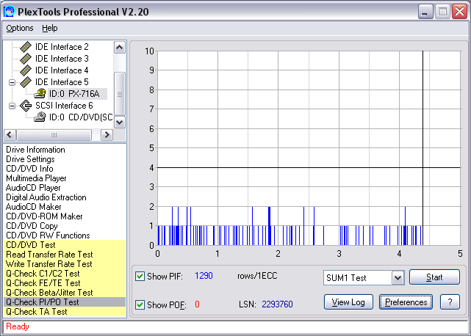Open Drive Settings
Image resolution: width=471 pixels, height=336 pixels.
(30, 159)
